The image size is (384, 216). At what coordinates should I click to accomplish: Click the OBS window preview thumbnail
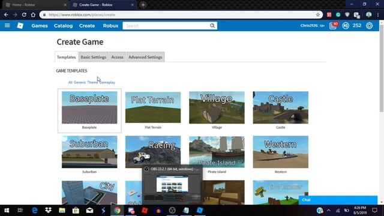pyautogui.click(x=172, y=188)
